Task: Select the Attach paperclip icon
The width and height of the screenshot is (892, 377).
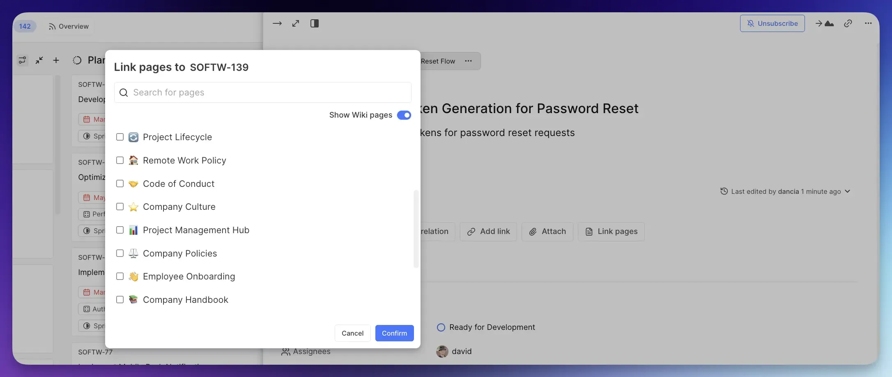Action: 533,232
